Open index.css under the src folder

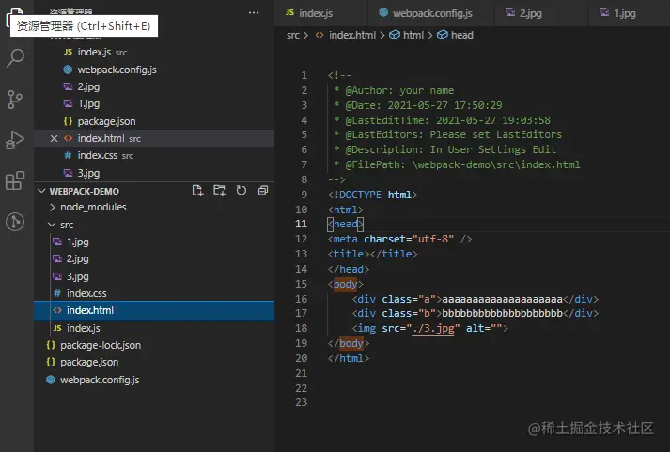[154, 293]
